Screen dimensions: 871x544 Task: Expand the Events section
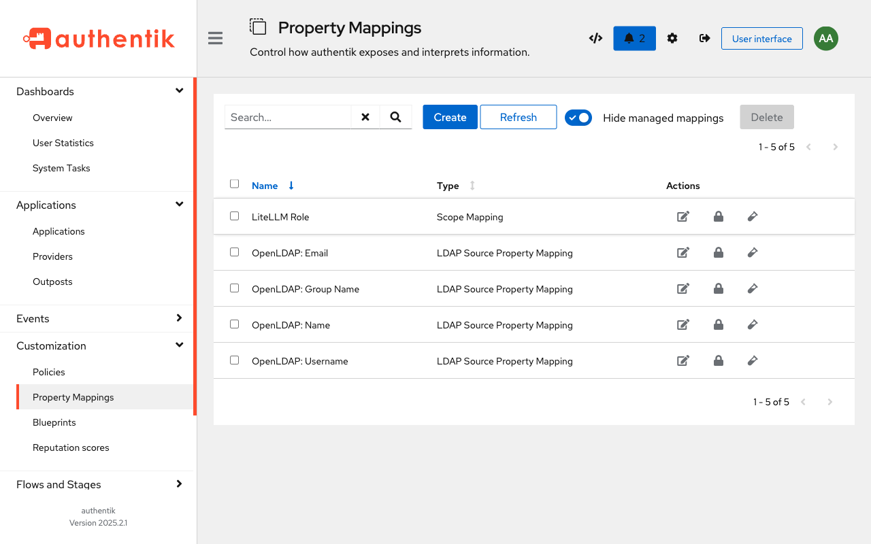click(x=97, y=318)
